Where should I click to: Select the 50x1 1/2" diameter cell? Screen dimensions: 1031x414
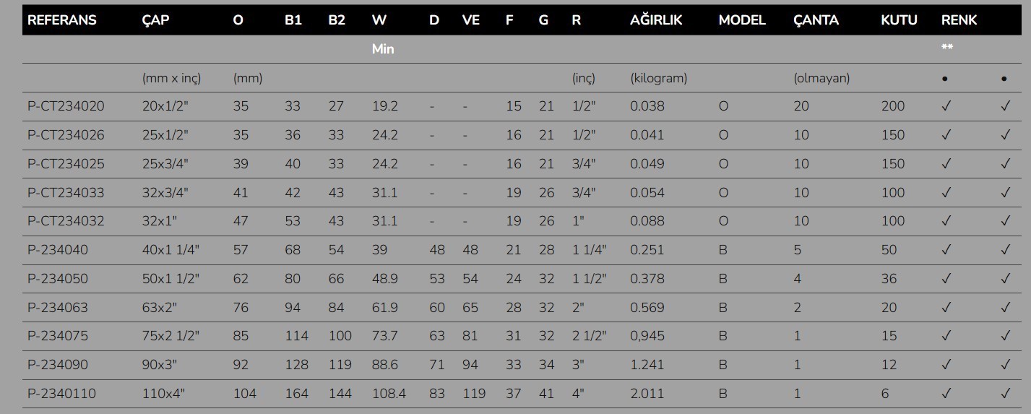coord(171,279)
